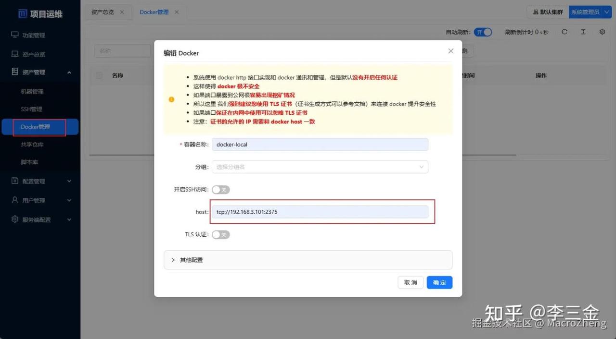The height and width of the screenshot is (339, 616).
Task: Open 脚本库 submenu item
Action: click(29, 162)
